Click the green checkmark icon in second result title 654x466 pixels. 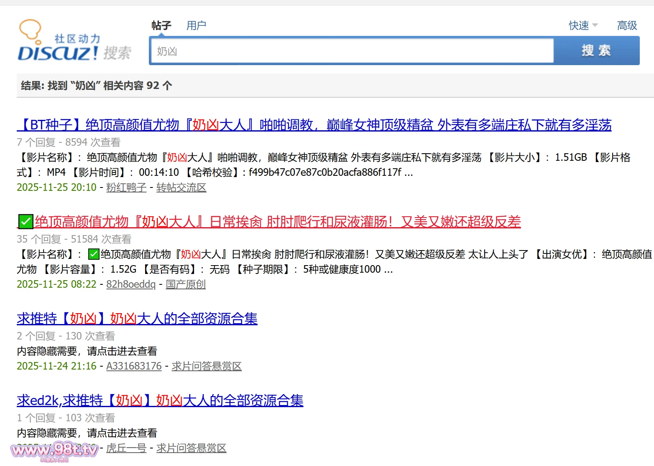tap(25, 221)
